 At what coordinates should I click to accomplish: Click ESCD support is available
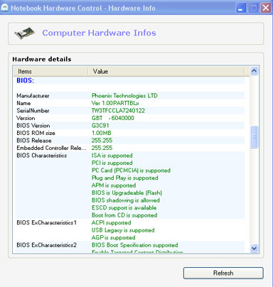124,207
